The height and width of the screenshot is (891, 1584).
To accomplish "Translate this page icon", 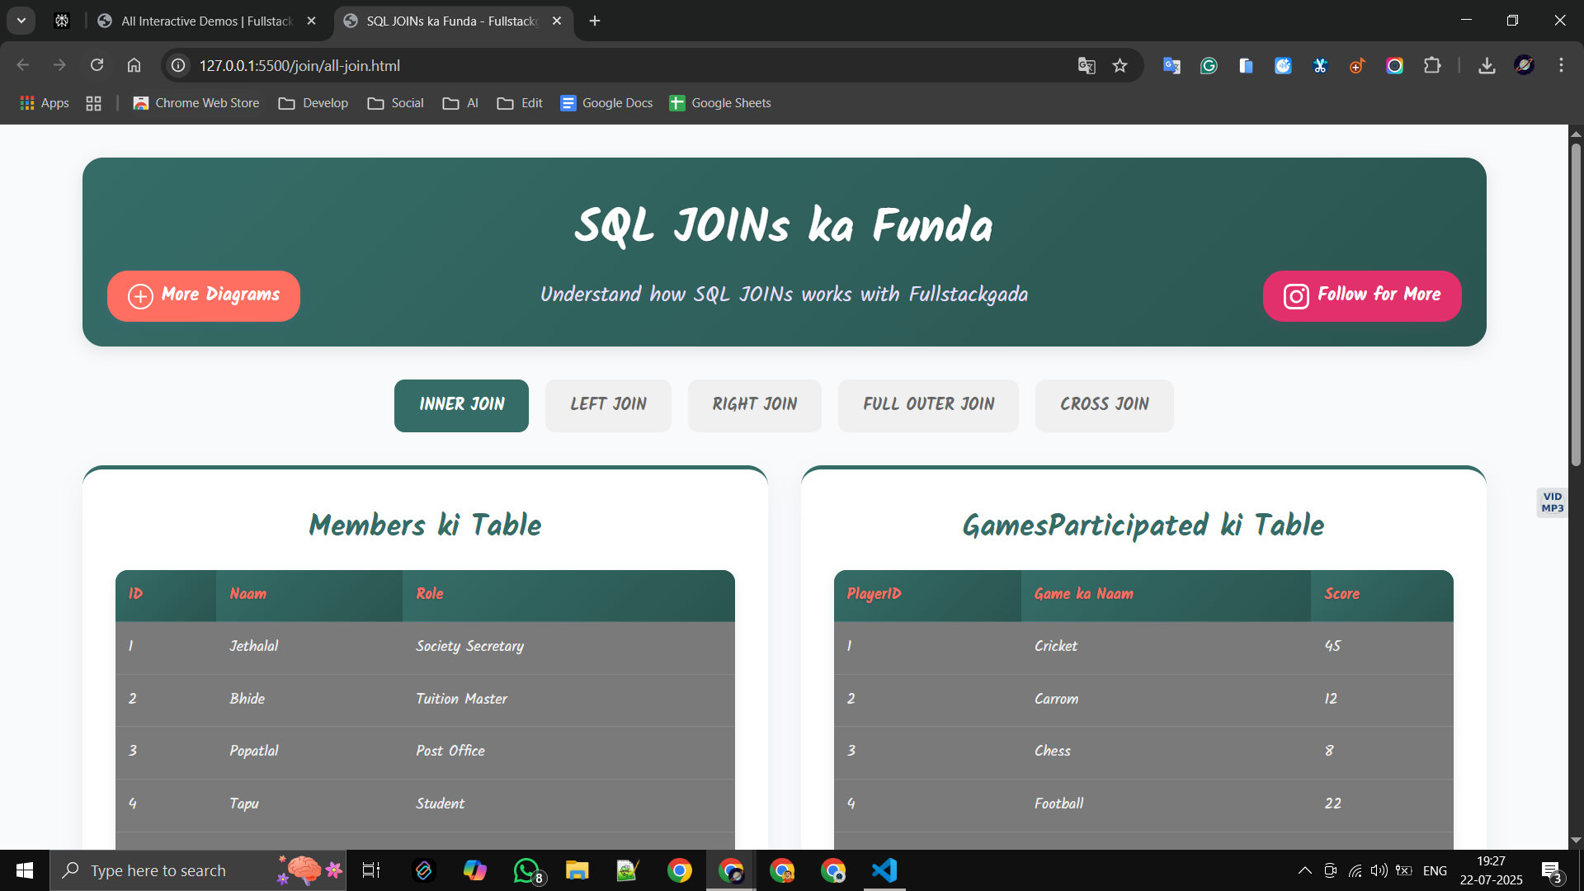I will 1087,65.
